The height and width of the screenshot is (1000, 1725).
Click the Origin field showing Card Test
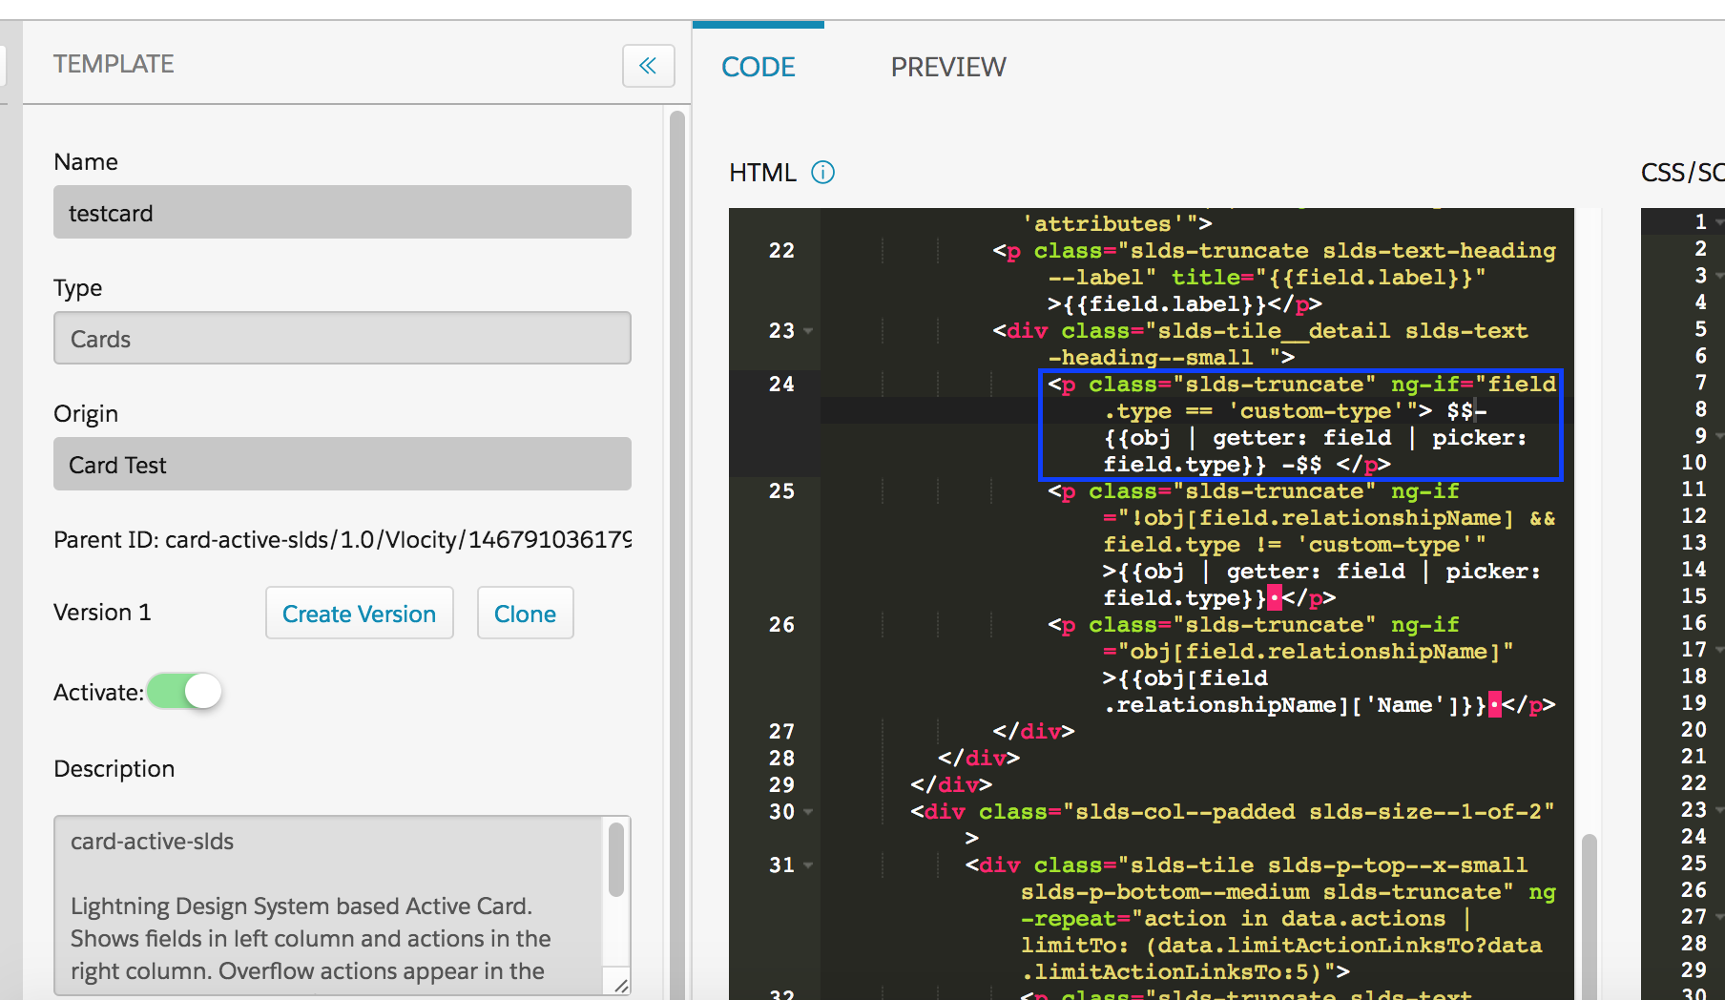tap(343, 464)
